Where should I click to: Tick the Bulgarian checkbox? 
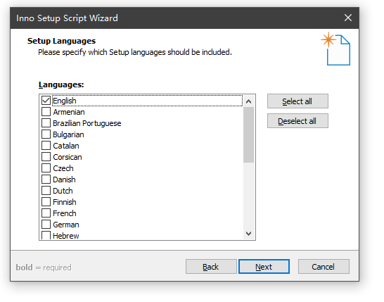46,134
